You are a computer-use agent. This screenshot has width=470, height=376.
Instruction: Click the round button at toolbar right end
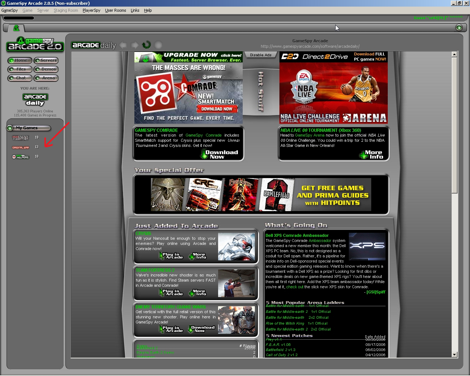(x=459, y=28)
